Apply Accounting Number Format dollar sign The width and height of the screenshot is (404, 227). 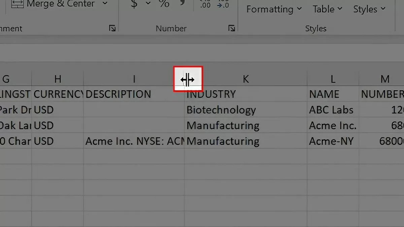click(x=134, y=4)
